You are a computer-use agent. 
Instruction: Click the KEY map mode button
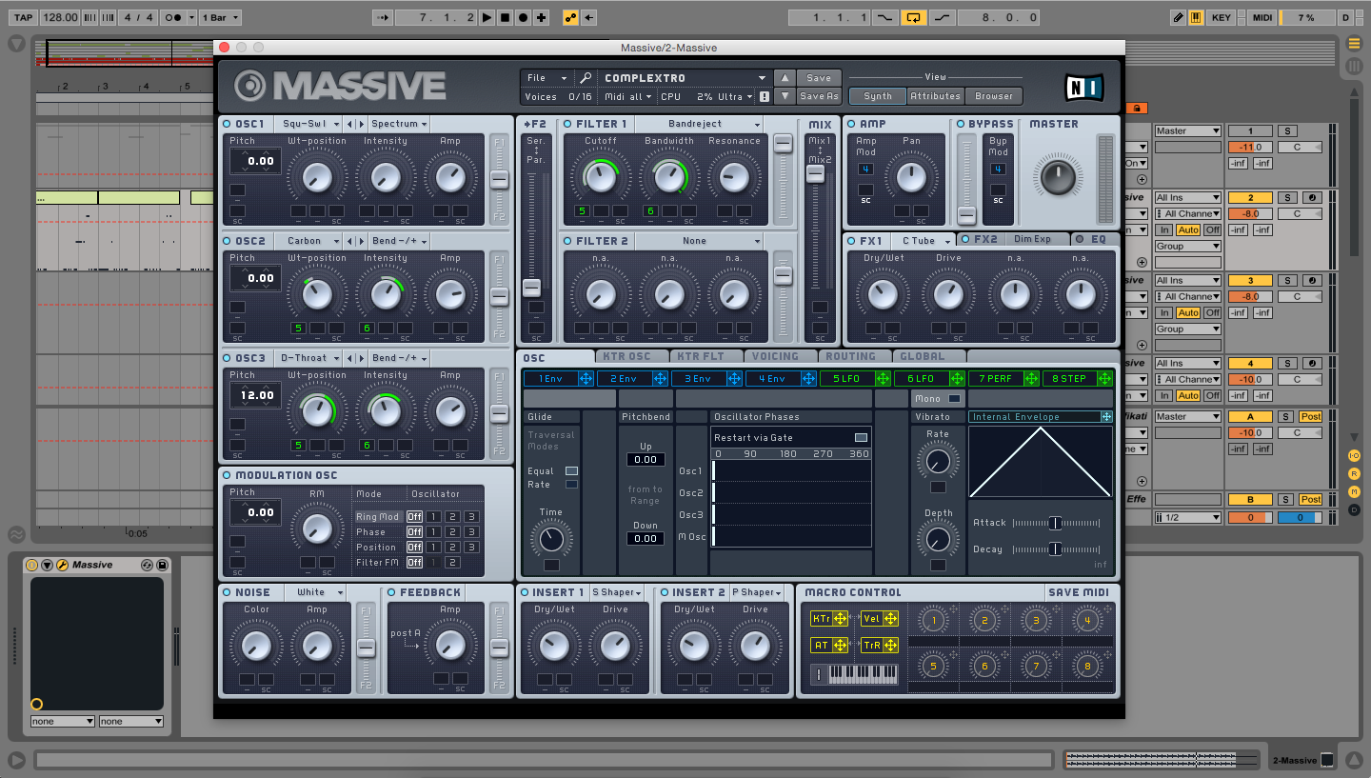[x=1221, y=17]
